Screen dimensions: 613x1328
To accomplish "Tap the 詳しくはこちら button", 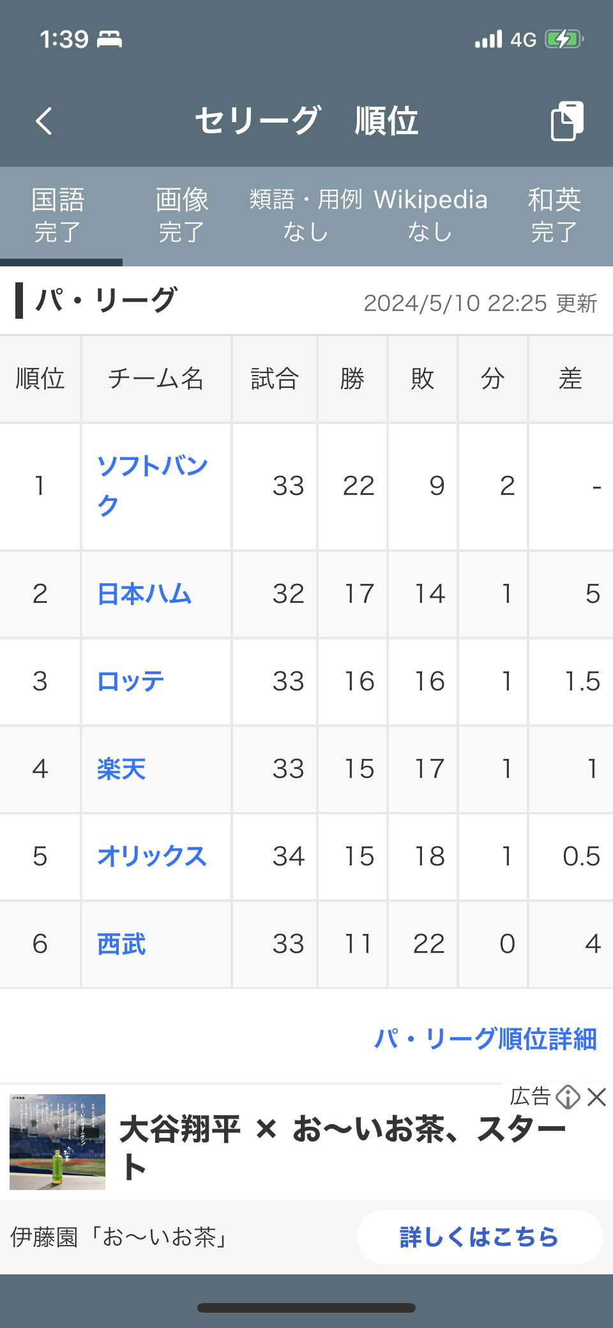I will (480, 1237).
